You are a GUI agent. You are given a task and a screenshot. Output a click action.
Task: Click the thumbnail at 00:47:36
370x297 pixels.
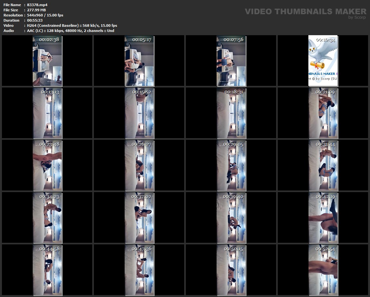pos(139,270)
